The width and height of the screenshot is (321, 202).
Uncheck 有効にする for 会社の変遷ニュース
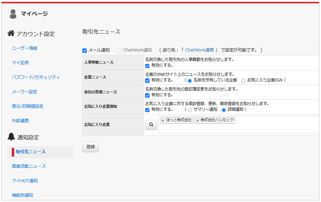point(147,95)
